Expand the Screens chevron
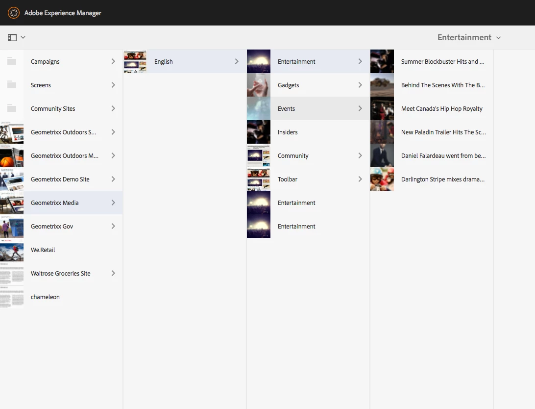This screenshot has width=535, height=409. click(113, 85)
